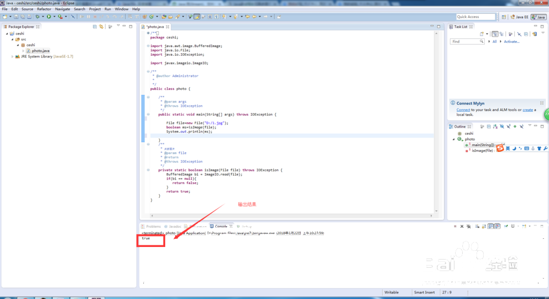Toggle Hide Static Members in Outline

point(508,127)
